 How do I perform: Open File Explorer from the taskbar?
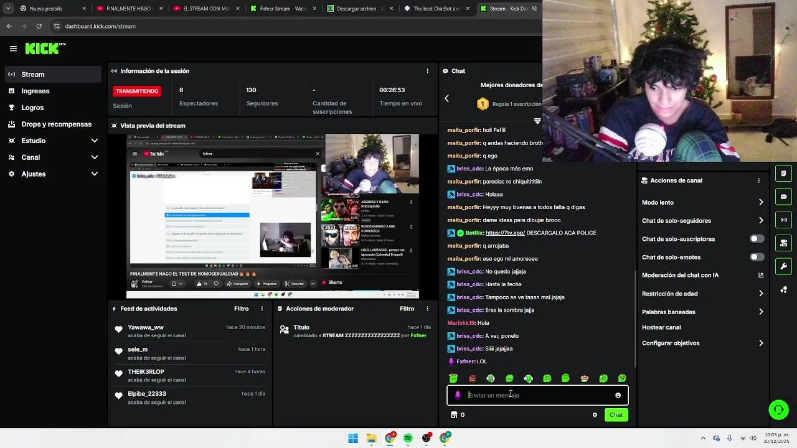pyautogui.click(x=371, y=438)
